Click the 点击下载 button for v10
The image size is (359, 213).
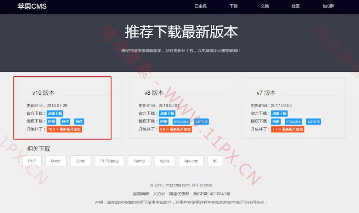(54, 113)
